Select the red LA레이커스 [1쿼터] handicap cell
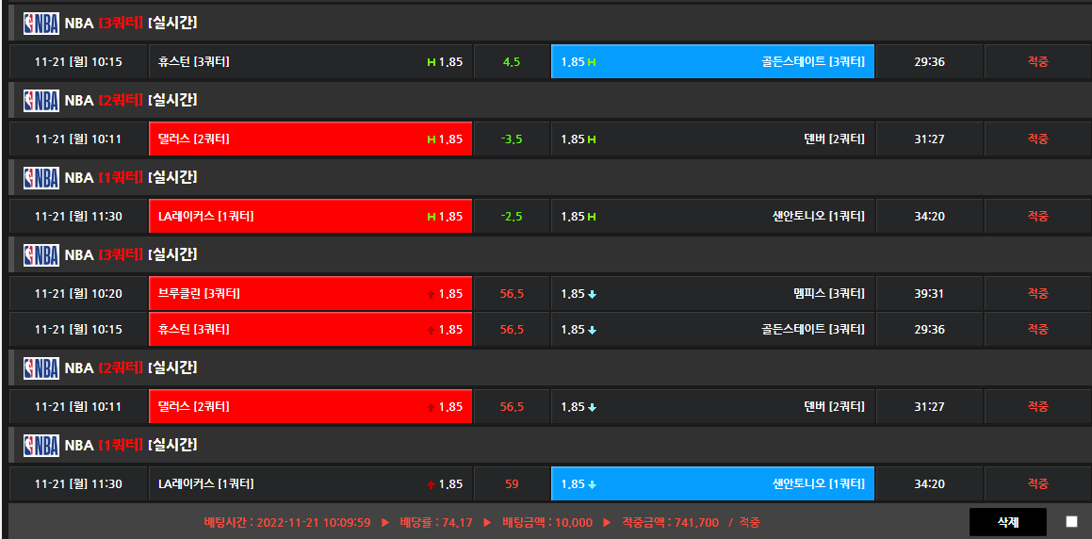Screen dimensions: 1092x539 point(310,216)
